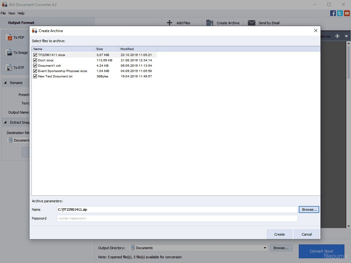Uncheck the Doc1.docx file checkbox
Screen dimensions: 351x263
35,60
